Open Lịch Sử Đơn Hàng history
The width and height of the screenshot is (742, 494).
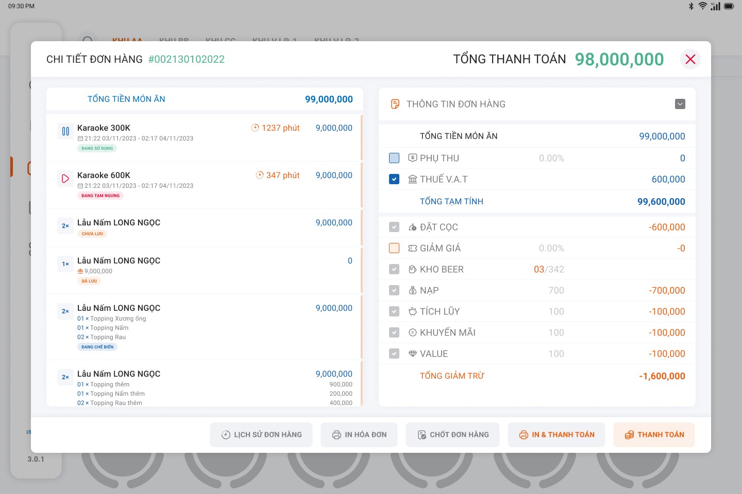(261, 435)
